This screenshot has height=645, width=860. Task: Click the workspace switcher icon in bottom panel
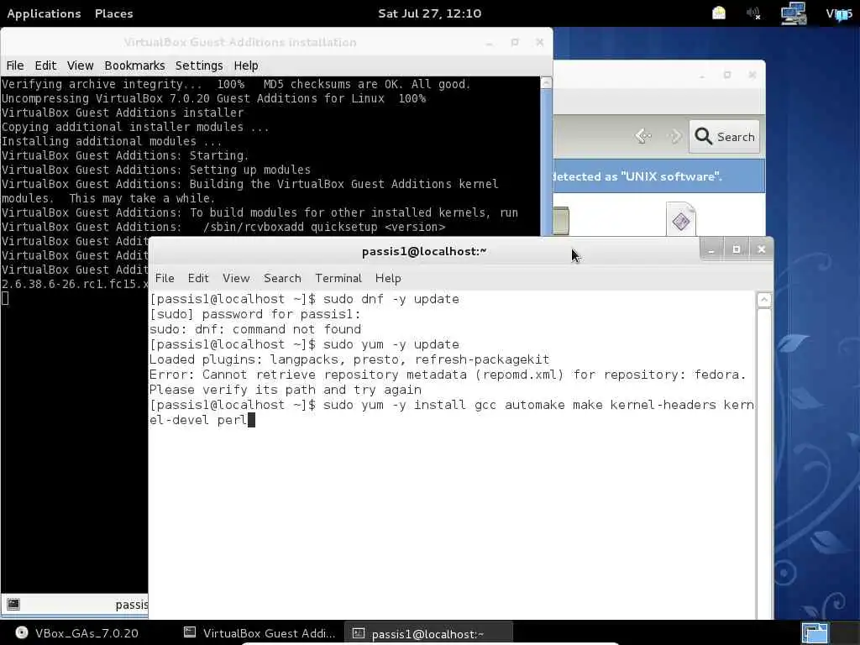[815, 632]
